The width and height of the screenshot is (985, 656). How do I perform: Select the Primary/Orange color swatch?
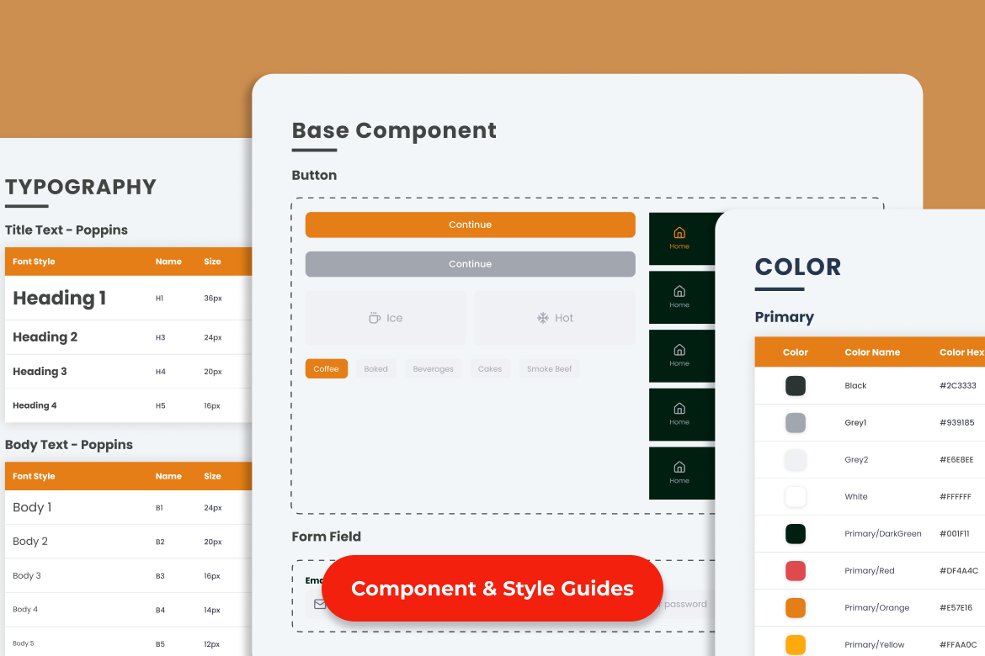pyautogui.click(x=795, y=608)
